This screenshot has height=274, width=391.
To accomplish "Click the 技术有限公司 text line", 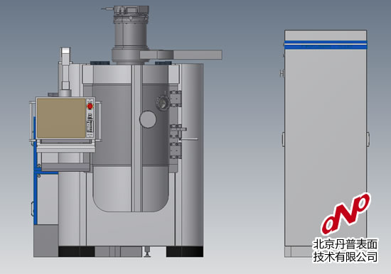I will (x=346, y=256).
